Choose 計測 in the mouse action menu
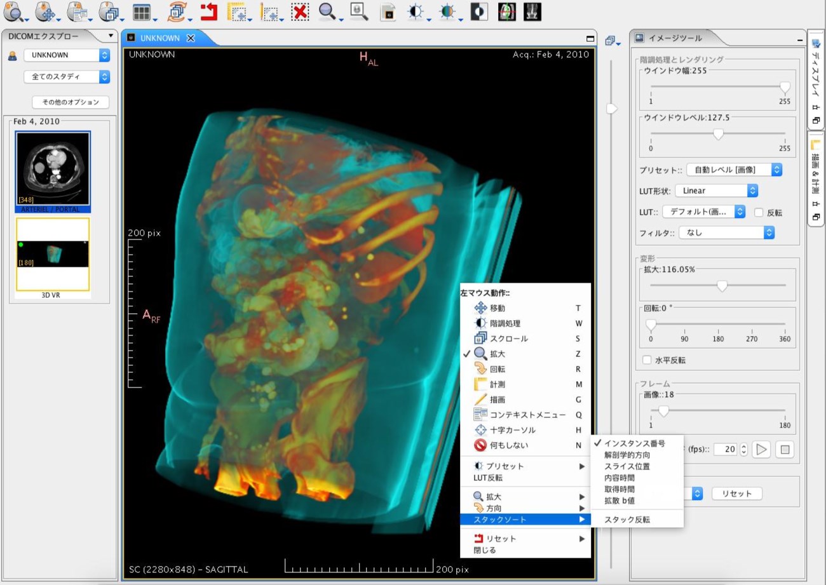This screenshot has width=826, height=585. click(x=525, y=384)
